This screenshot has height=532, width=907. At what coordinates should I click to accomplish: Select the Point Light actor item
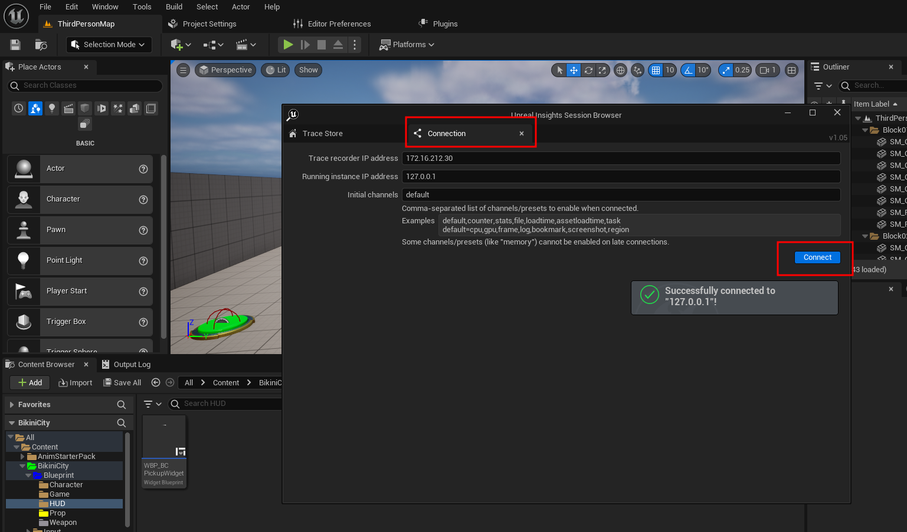pos(80,261)
